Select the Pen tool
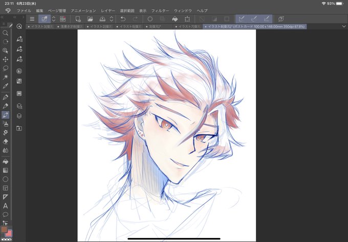Viewport: 348px width, 242px height. [x=5, y=97]
